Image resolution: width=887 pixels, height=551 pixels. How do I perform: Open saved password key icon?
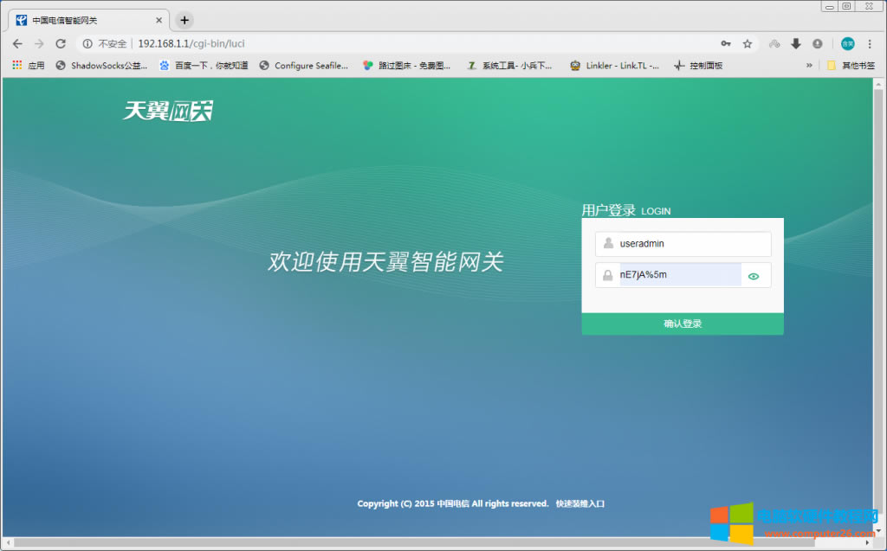(x=726, y=43)
